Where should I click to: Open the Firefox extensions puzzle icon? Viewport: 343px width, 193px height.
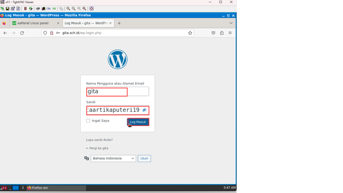click(x=222, y=33)
